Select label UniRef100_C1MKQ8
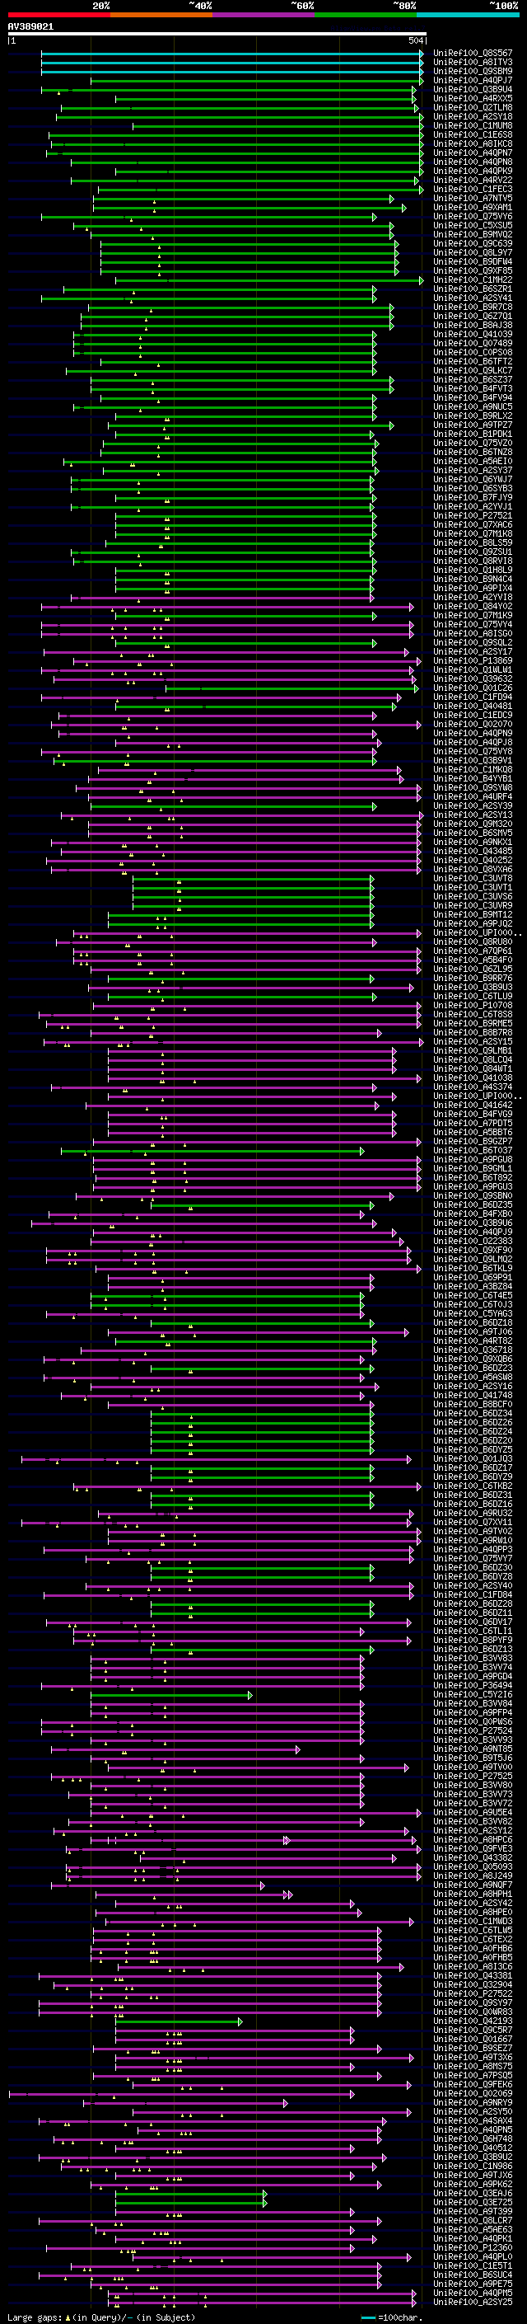The width and height of the screenshot is (527, 2324). pos(473,769)
